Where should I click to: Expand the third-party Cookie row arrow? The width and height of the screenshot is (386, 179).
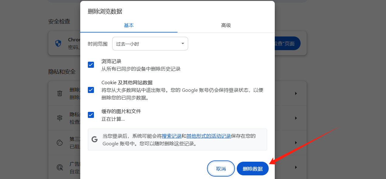click(x=296, y=143)
